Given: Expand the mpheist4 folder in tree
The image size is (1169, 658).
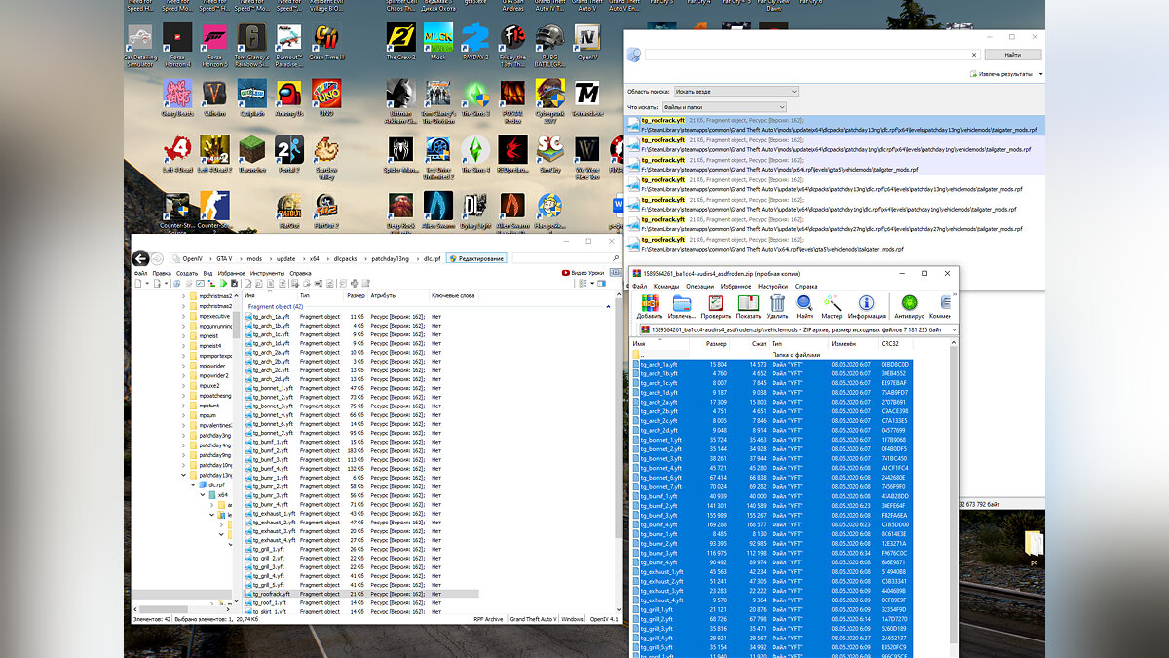Looking at the screenshot, I should pyautogui.click(x=182, y=345).
